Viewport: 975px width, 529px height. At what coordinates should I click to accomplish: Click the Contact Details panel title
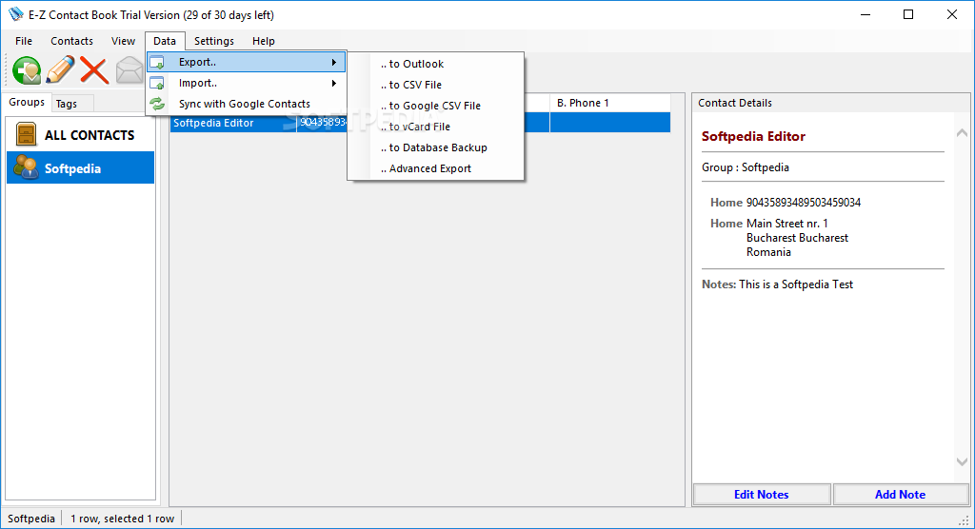(735, 103)
